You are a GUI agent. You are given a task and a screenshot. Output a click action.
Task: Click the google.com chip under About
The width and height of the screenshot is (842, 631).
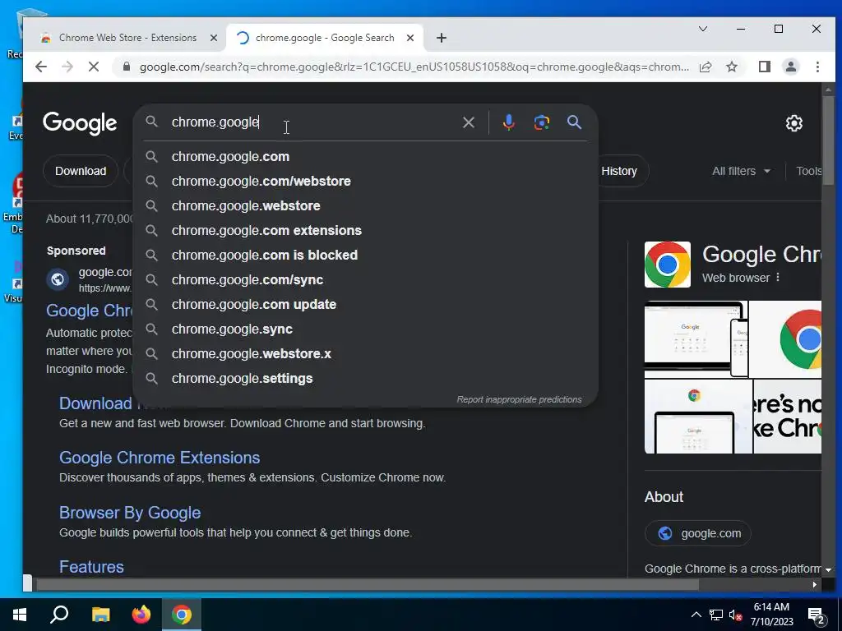[698, 533]
